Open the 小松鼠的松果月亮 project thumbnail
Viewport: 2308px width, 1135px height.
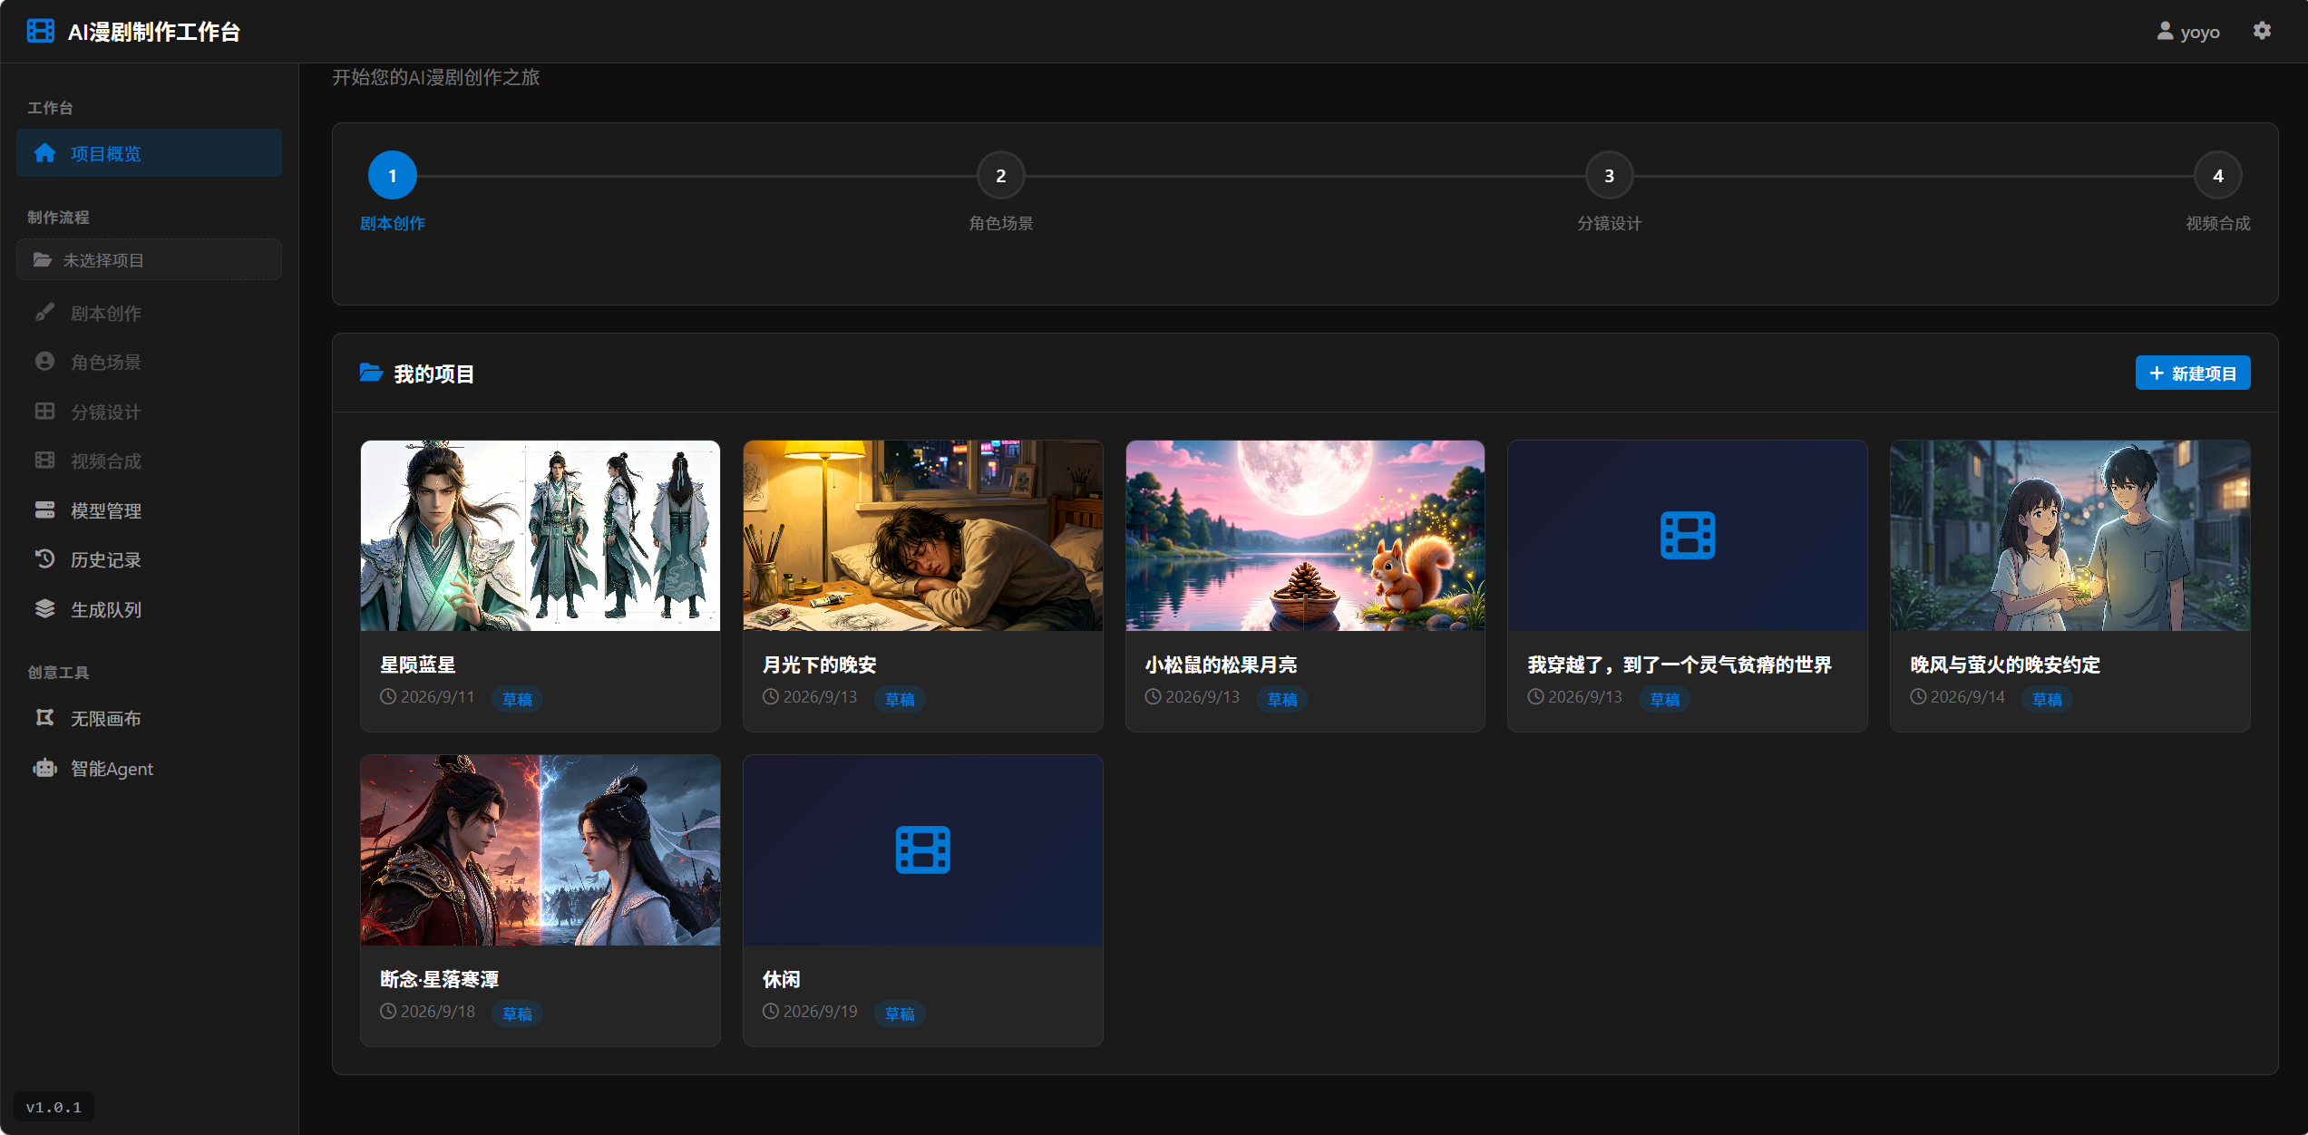click(1305, 536)
